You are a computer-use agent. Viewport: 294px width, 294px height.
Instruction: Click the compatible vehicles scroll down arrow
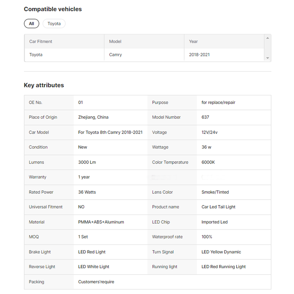pyautogui.click(x=268, y=58)
